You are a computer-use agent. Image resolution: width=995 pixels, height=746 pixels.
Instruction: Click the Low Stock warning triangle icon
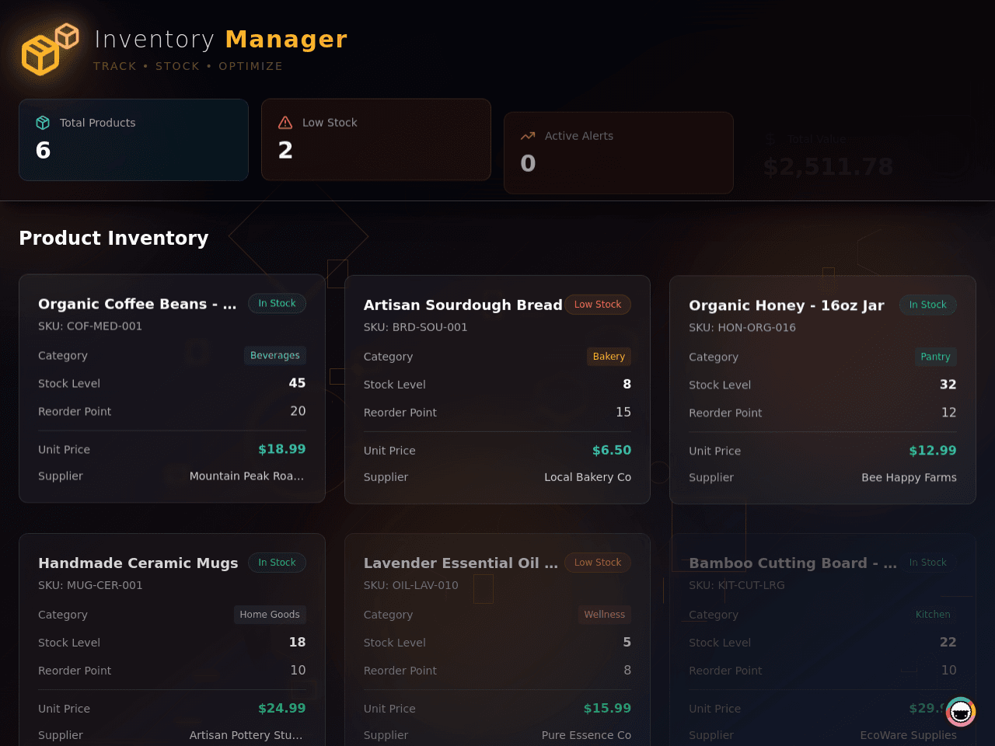(x=285, y=123)
